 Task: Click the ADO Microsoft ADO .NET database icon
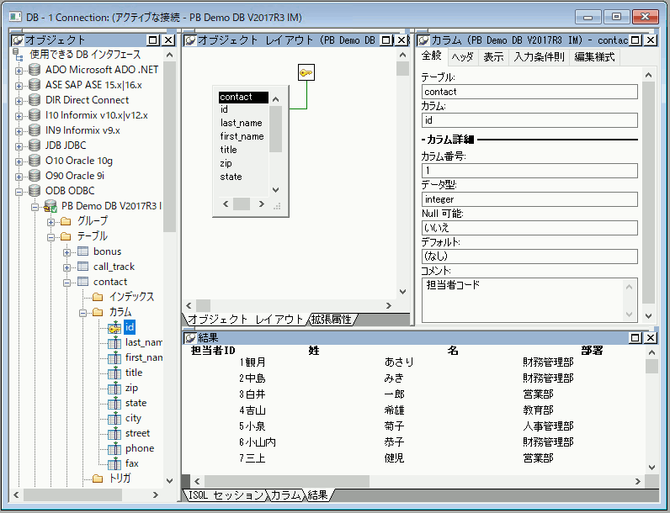point(35,70)
